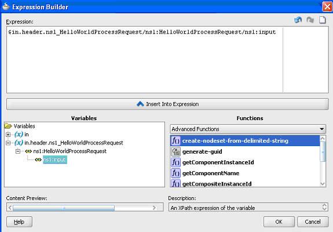
Task: Click the Cancel button
Action: (x=313, y=222)
